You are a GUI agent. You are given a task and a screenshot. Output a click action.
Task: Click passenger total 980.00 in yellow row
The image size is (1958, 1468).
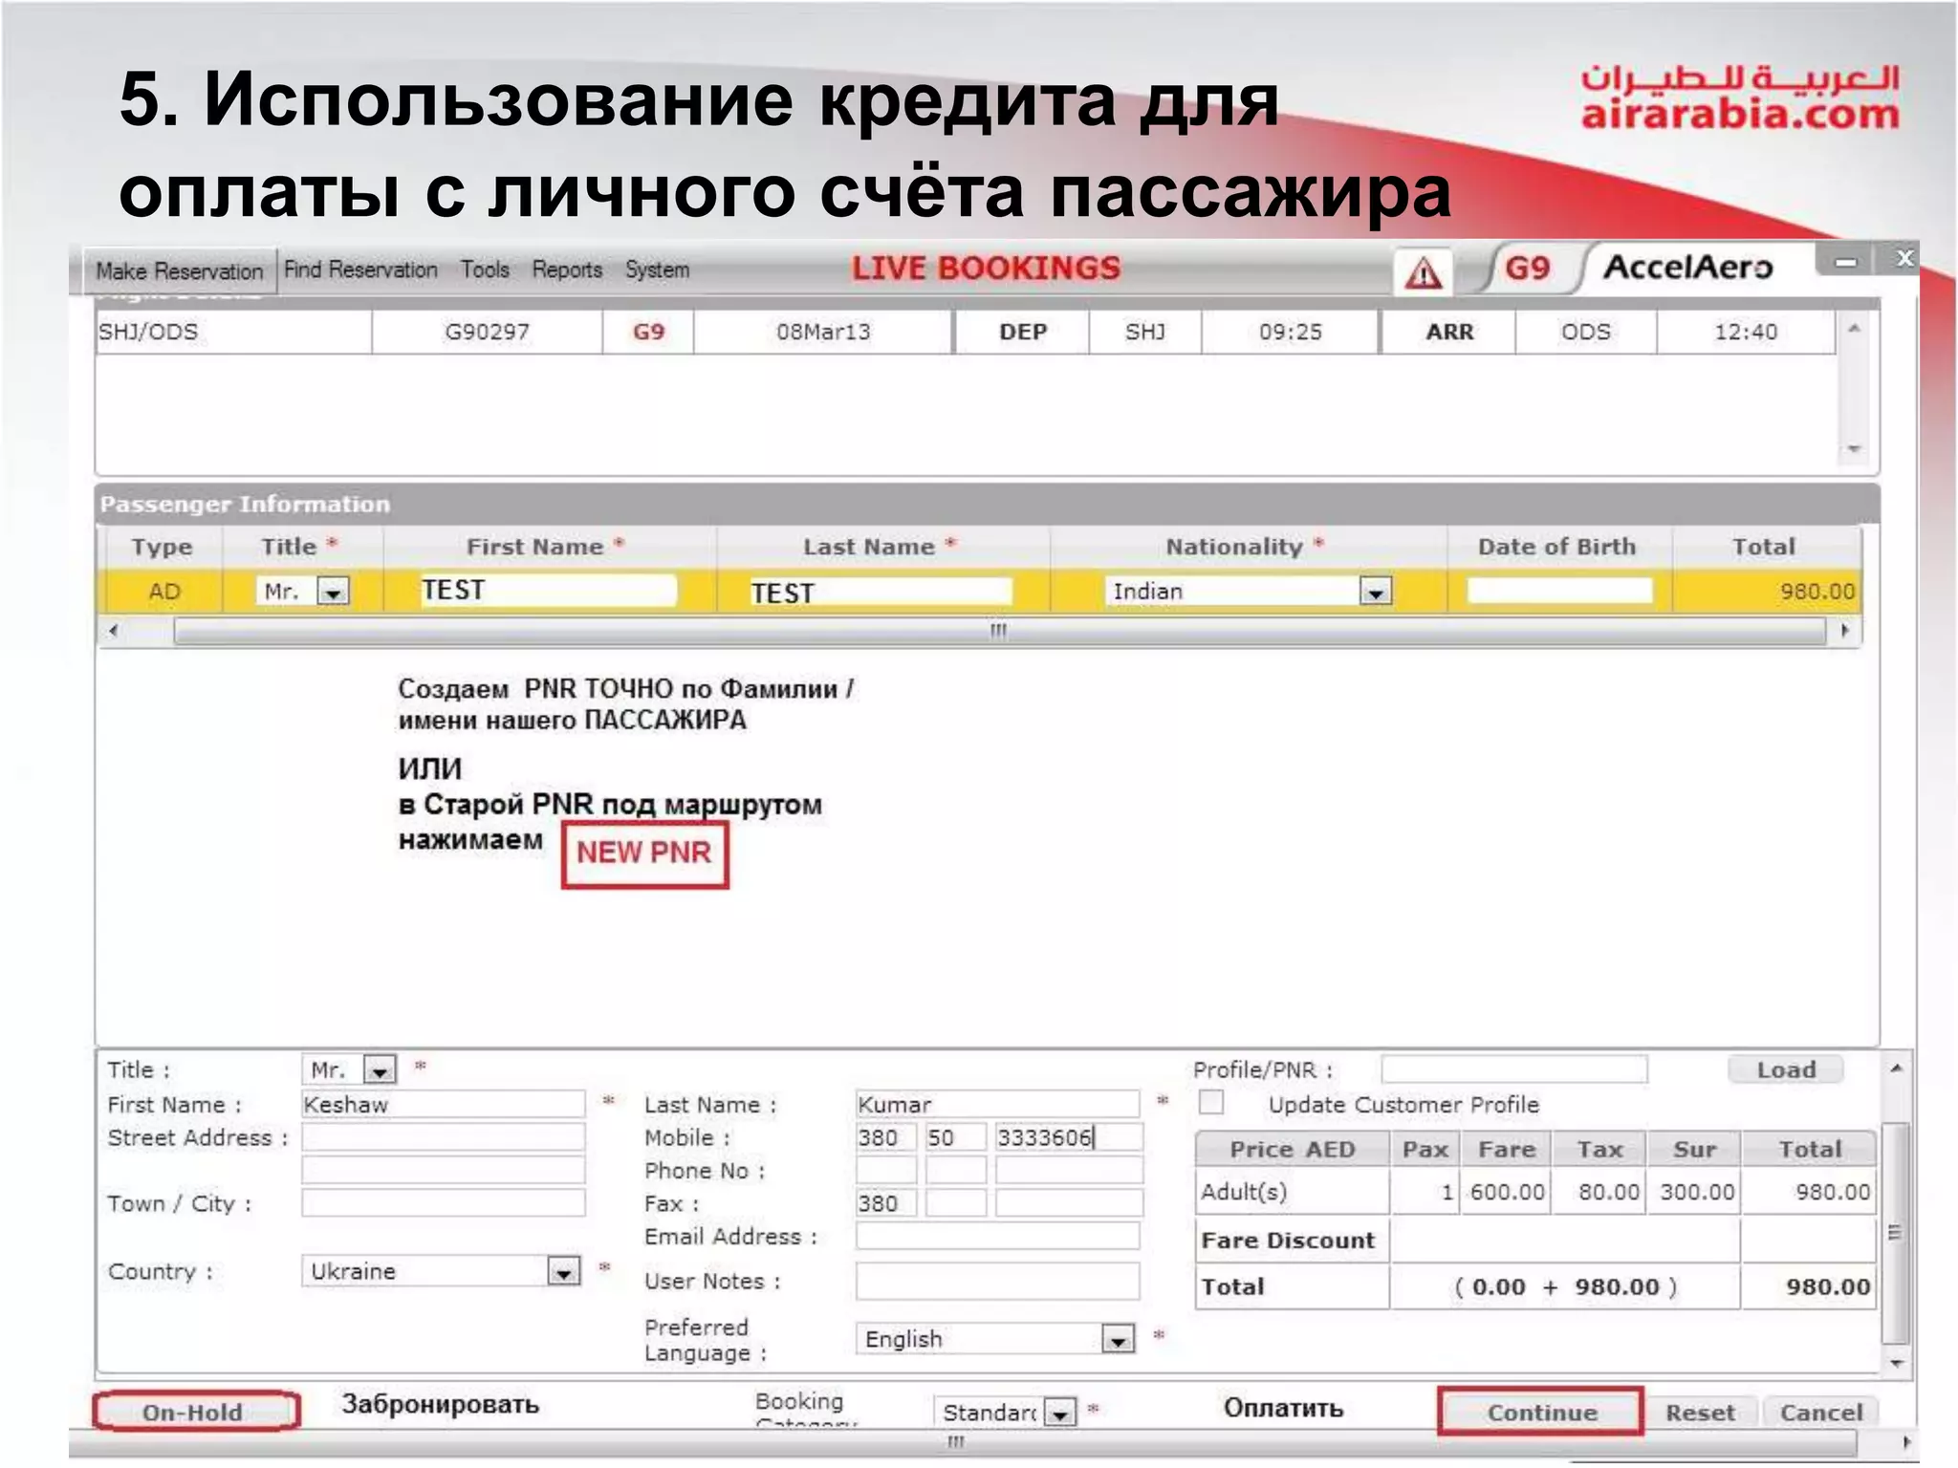[x=1817, y=592]
